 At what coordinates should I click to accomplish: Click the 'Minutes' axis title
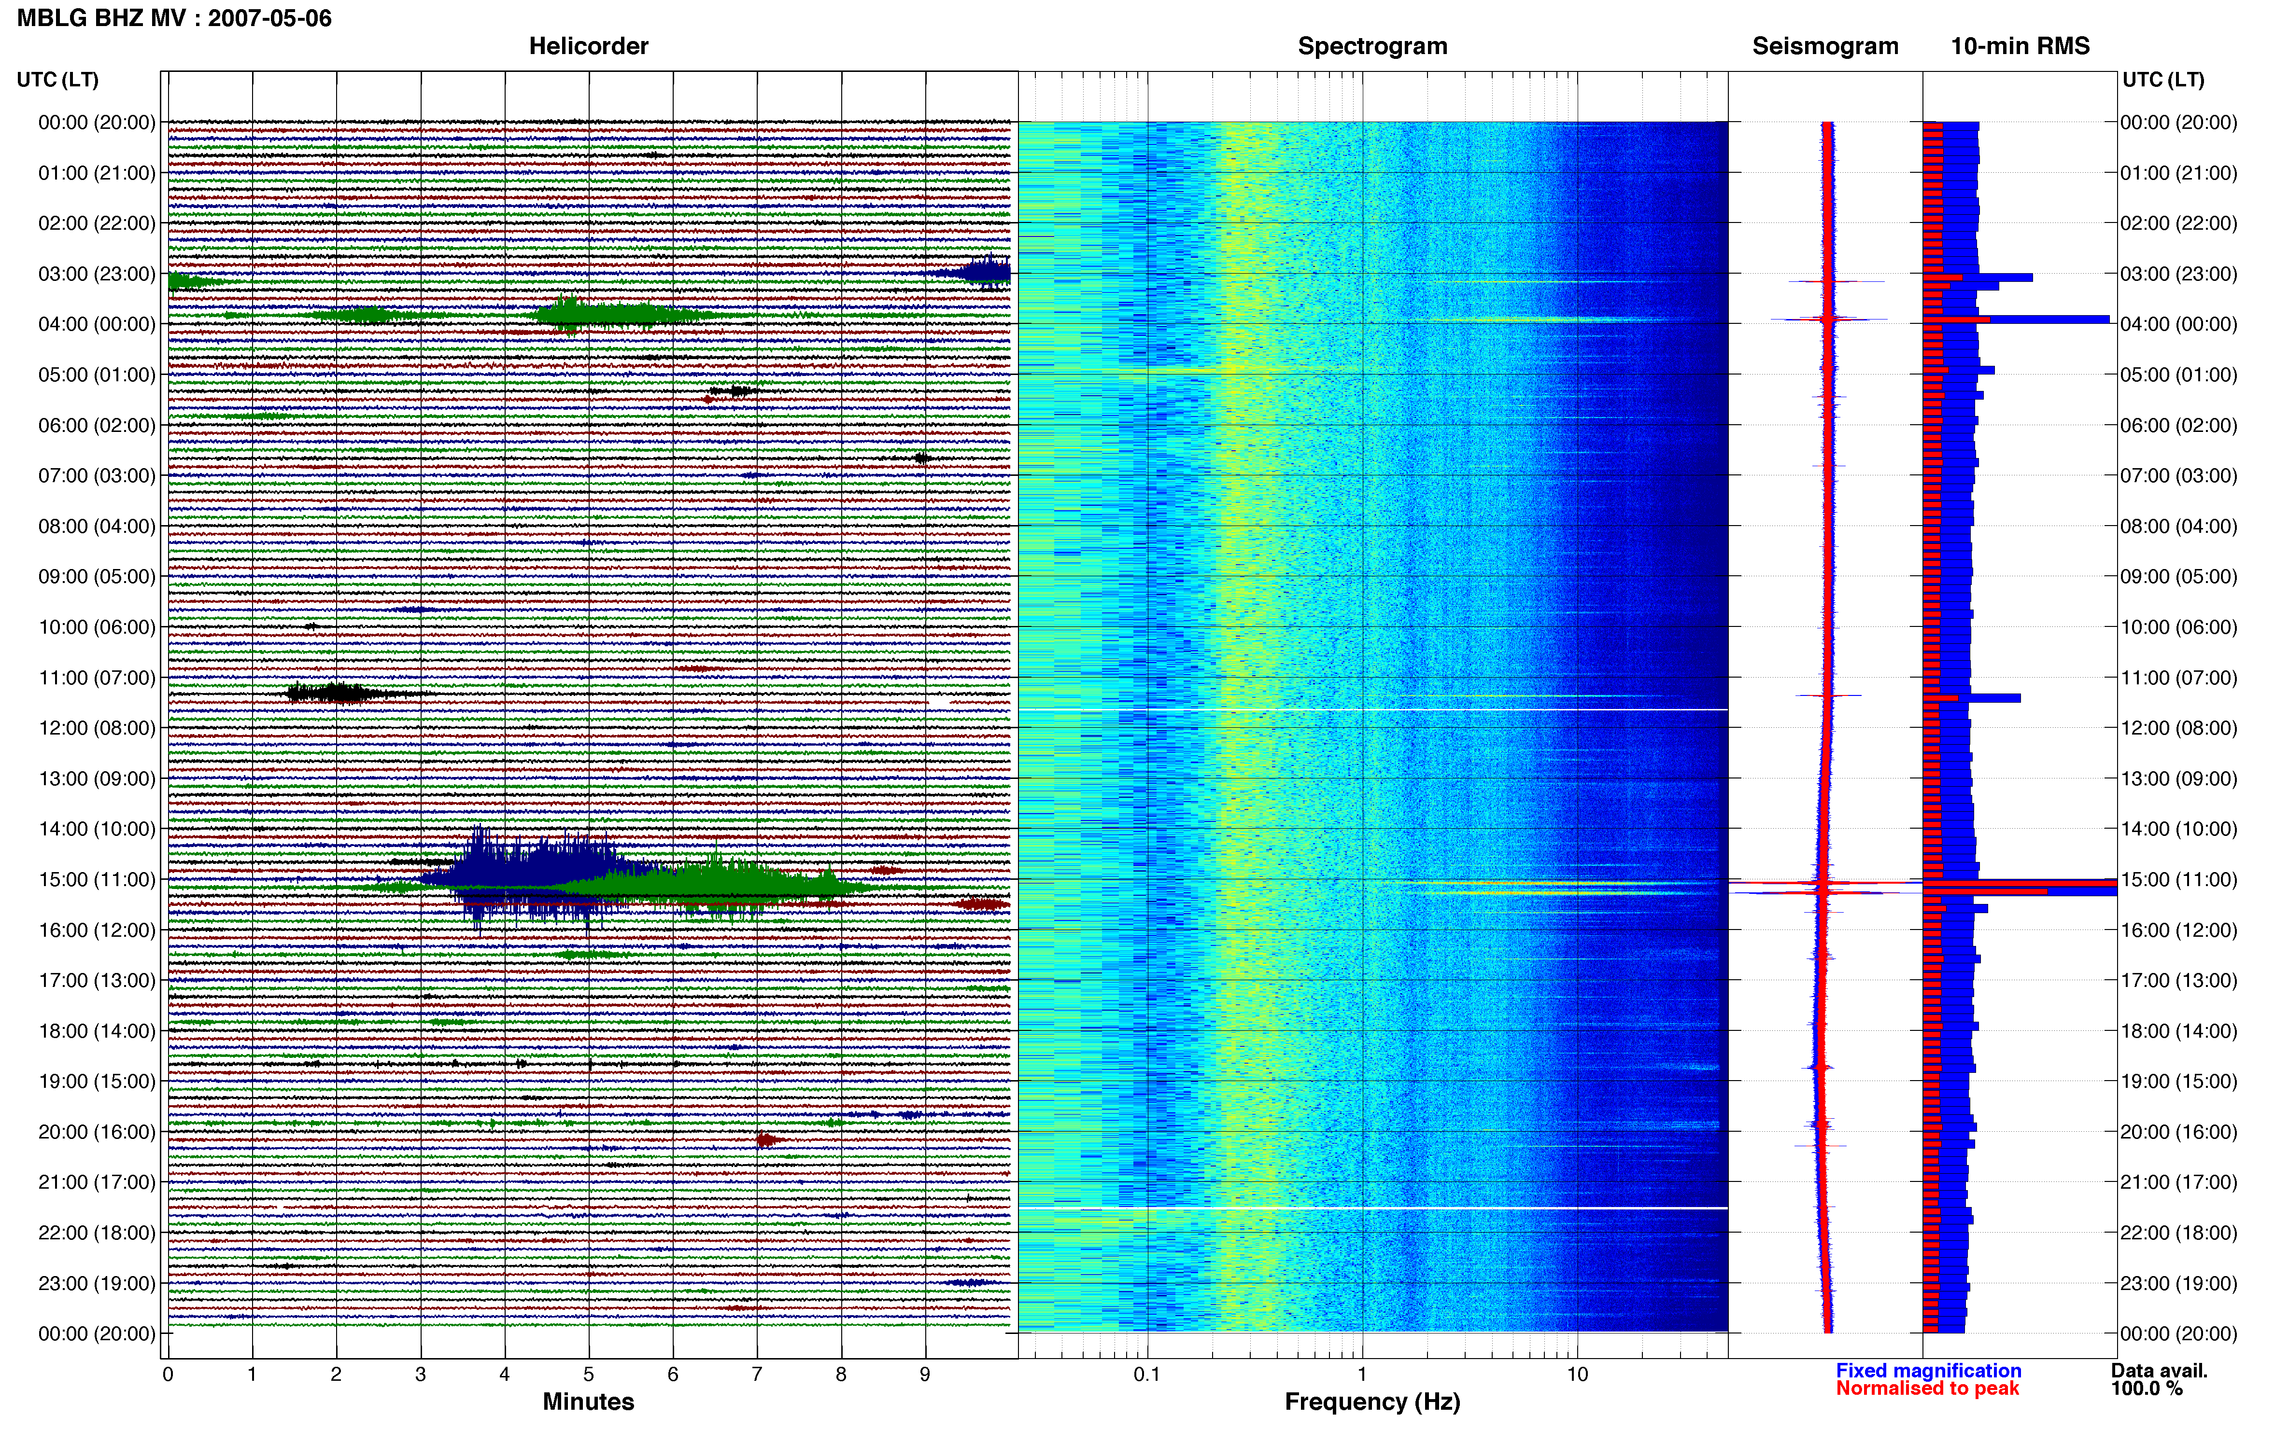[588, 1402]
